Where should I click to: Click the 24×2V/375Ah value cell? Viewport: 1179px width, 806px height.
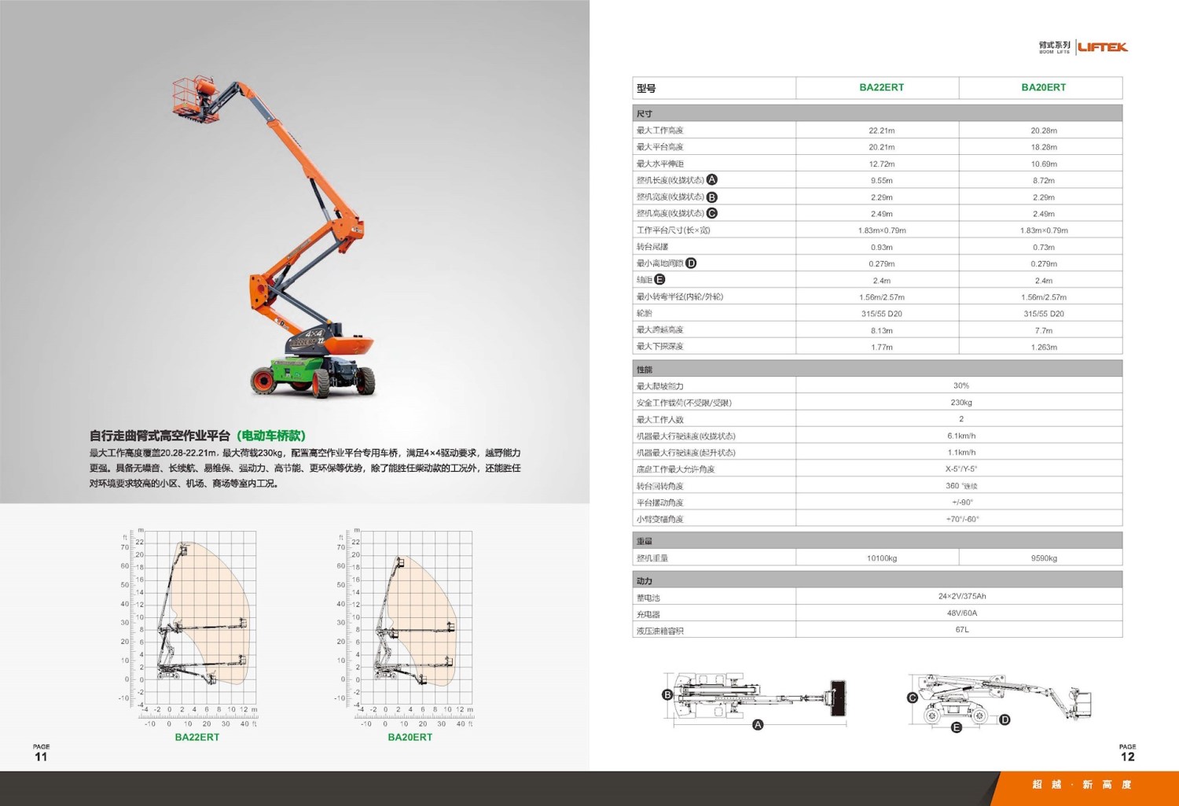click(x=960, y=596)
